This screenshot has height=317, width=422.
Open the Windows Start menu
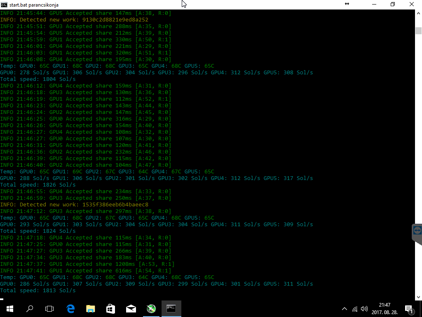pyautogui.click(x=10, y=309)
